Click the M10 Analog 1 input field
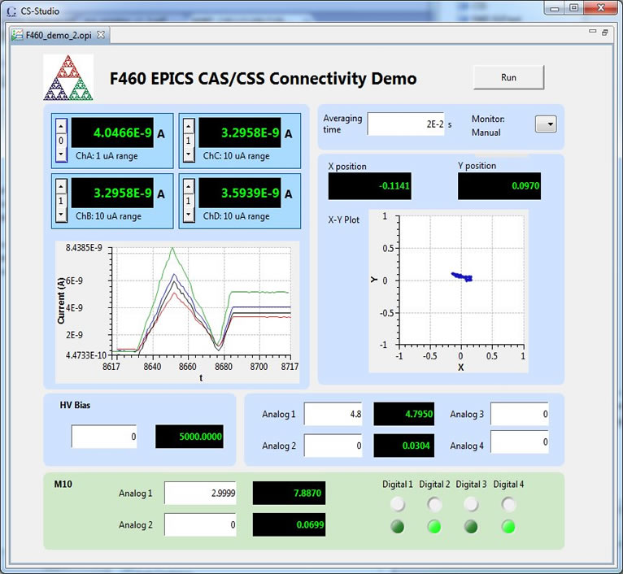The width and height of the screenshot is (623, 574). [x=200, y=494]
